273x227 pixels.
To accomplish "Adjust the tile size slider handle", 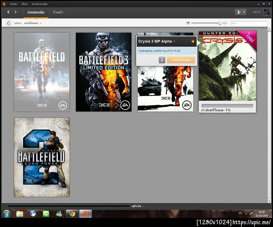I will [x=220, y=23].
